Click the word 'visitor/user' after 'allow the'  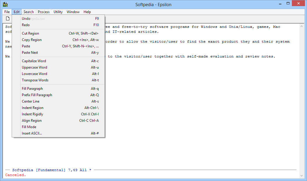[164, 42]
